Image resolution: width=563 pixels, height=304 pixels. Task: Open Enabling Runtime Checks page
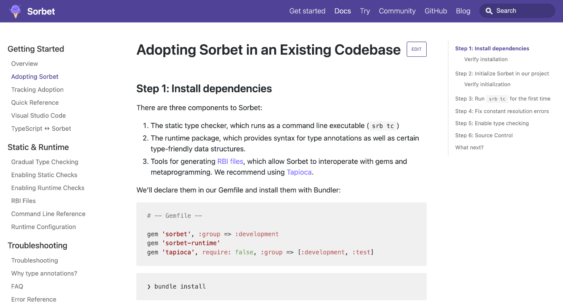[x=48, y=188]
